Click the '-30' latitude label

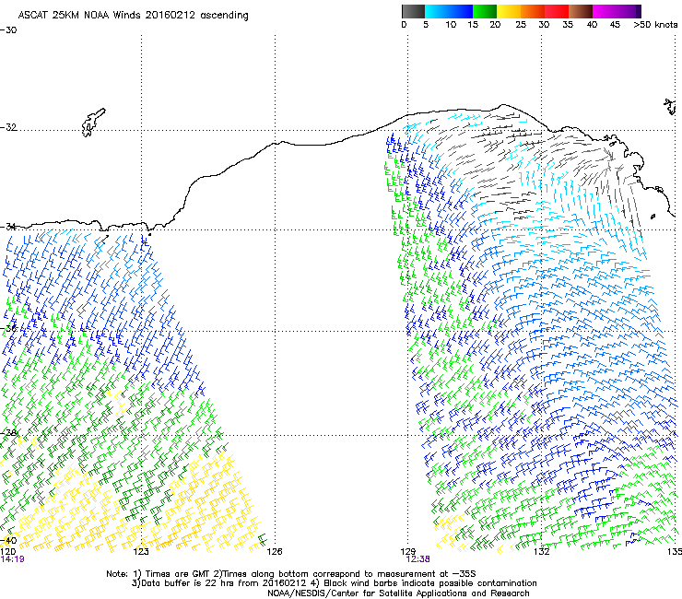8,30
